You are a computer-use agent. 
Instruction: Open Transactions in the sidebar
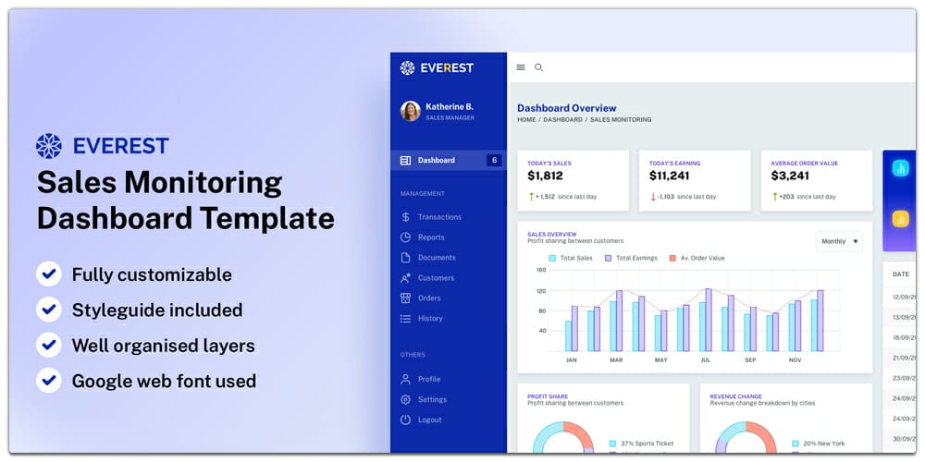(x=439, y=217)
